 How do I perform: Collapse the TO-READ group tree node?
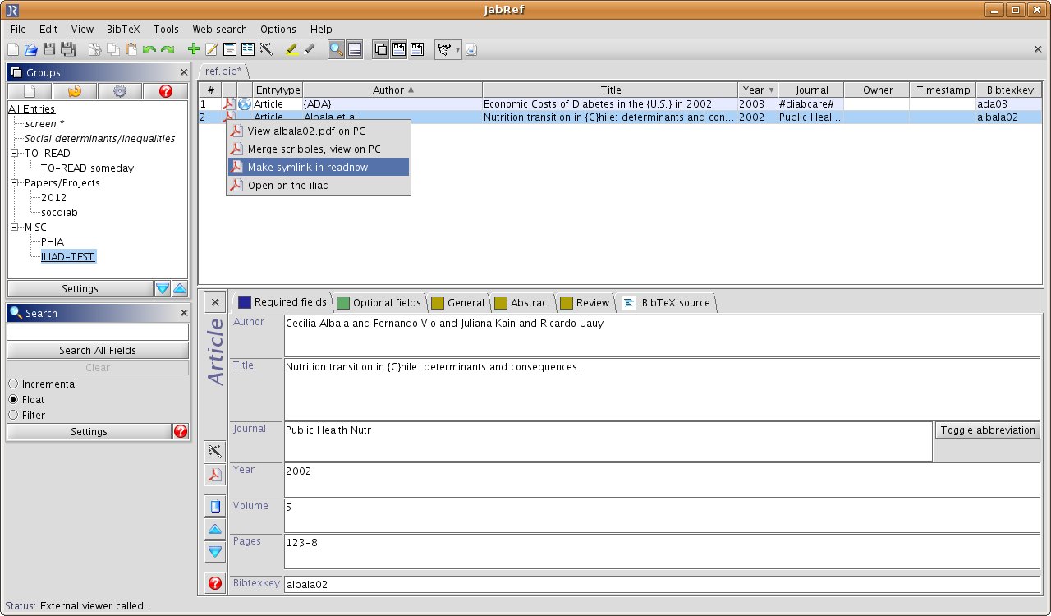click(15, 154)
